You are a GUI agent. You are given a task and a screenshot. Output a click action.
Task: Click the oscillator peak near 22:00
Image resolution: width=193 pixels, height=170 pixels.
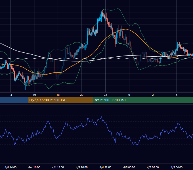click(101, 117)
